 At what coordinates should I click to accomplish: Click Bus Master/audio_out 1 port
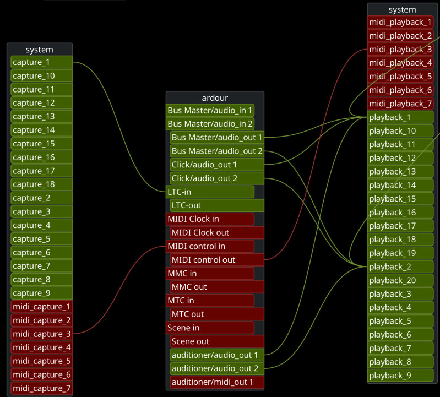(217, 138)
